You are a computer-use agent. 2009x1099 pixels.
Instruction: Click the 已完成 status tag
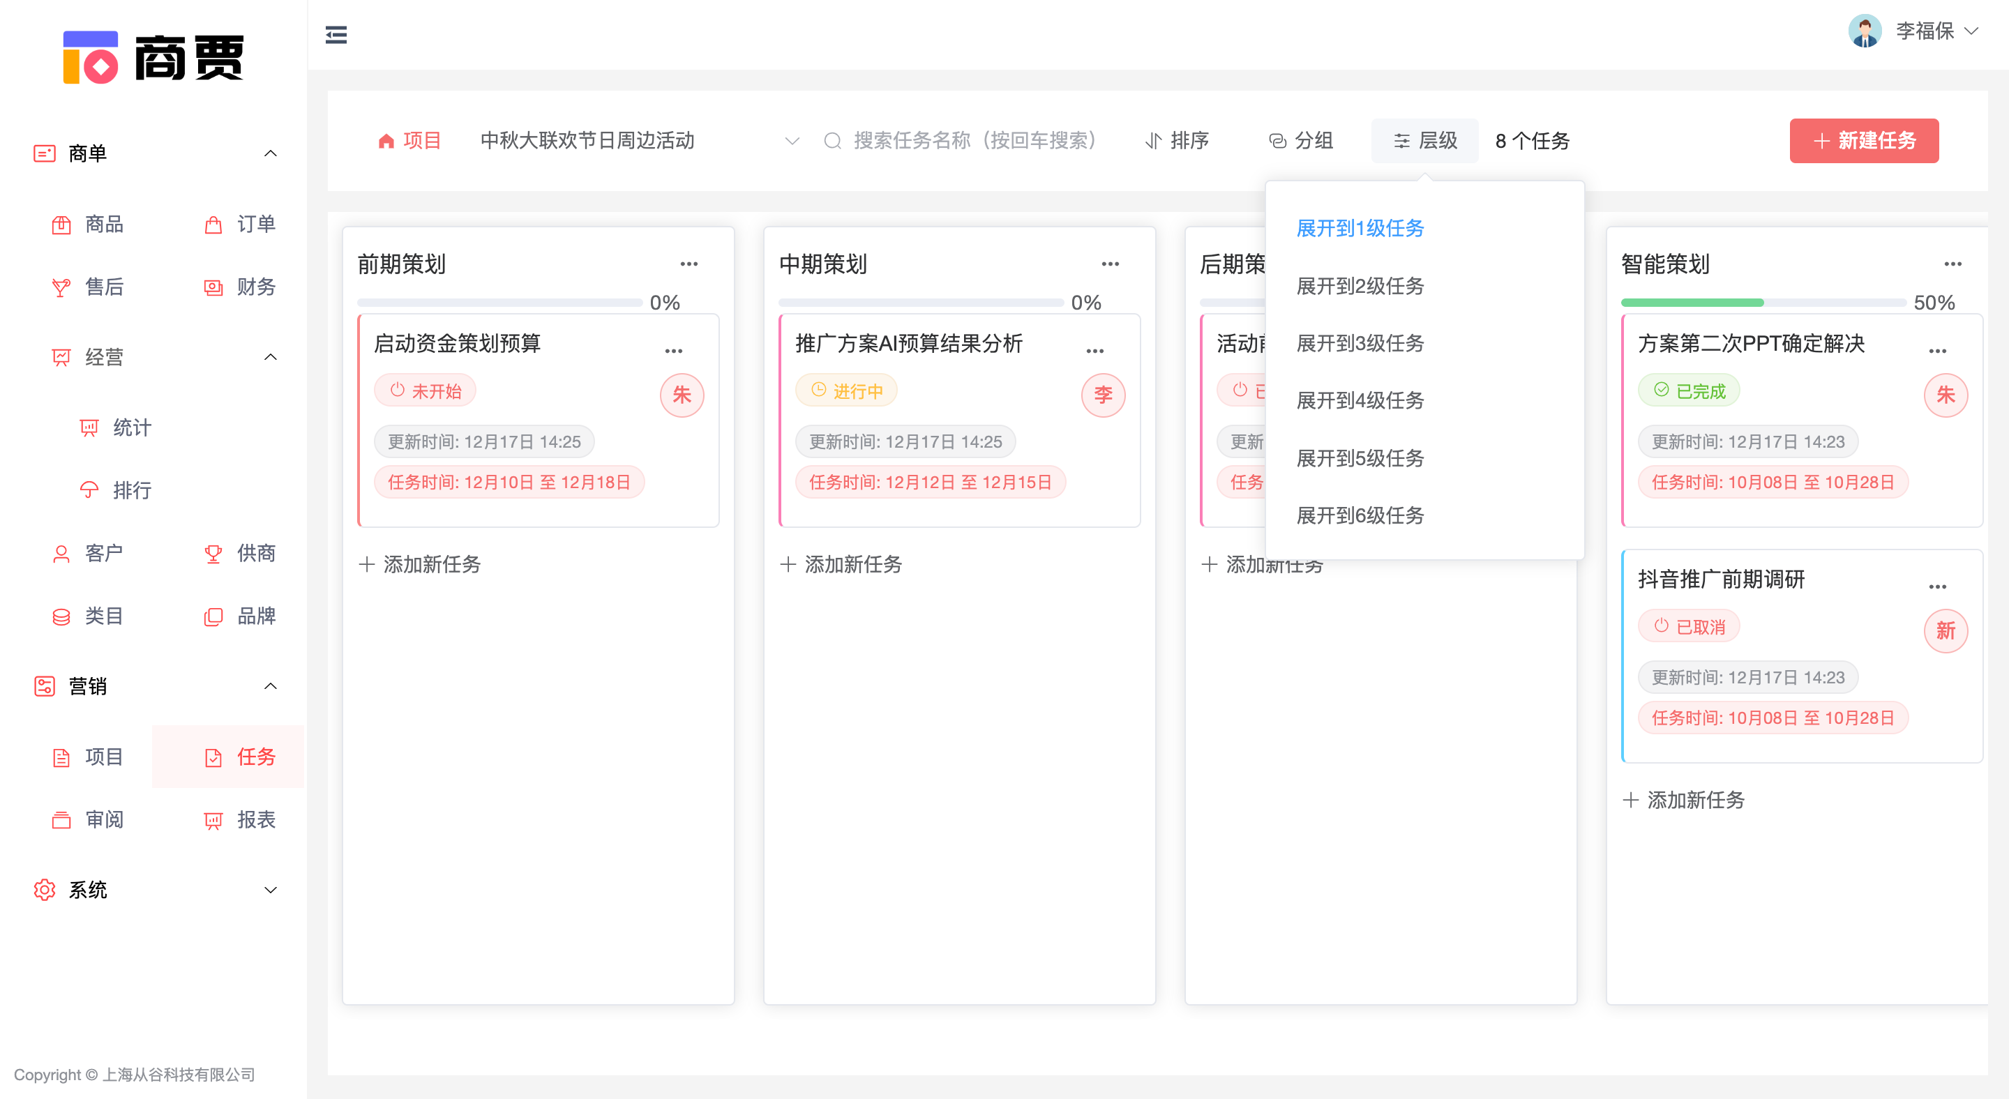[1690, 391]
